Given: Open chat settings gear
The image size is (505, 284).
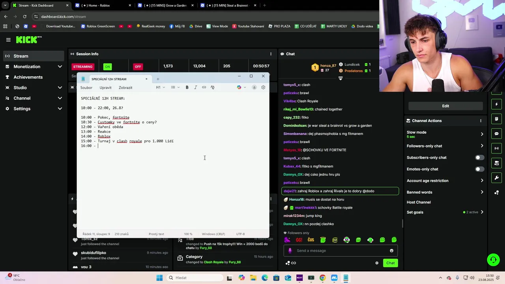Looking at the screenshot, I should [x=377, y=263].
